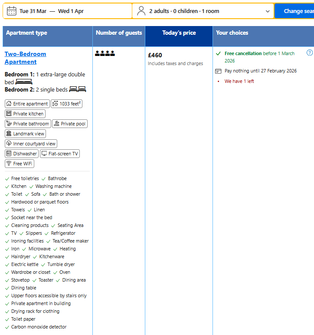The height and width of the screenshot is (335, 314).
Task: Click the Today's price column header
Action: click(179, 36)
